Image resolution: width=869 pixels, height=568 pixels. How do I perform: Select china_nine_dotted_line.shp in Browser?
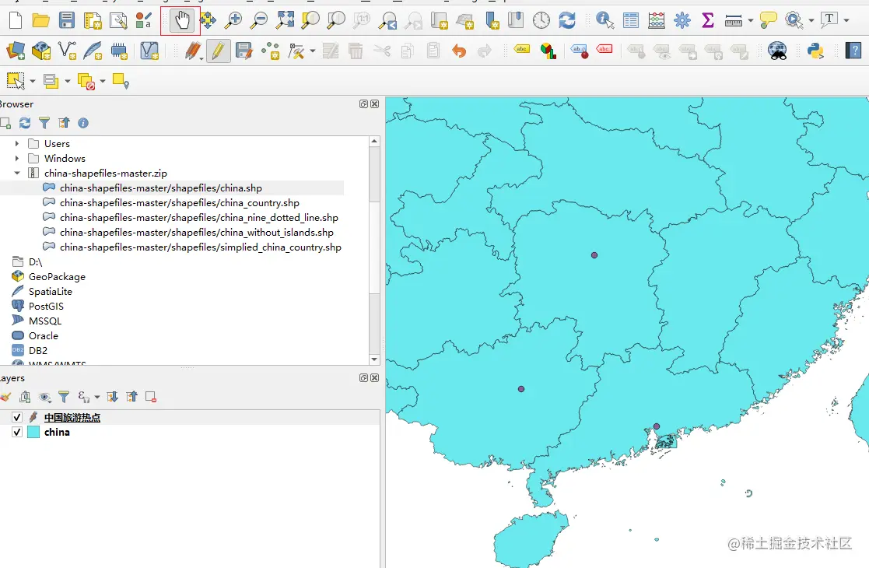tap(199, 218)
